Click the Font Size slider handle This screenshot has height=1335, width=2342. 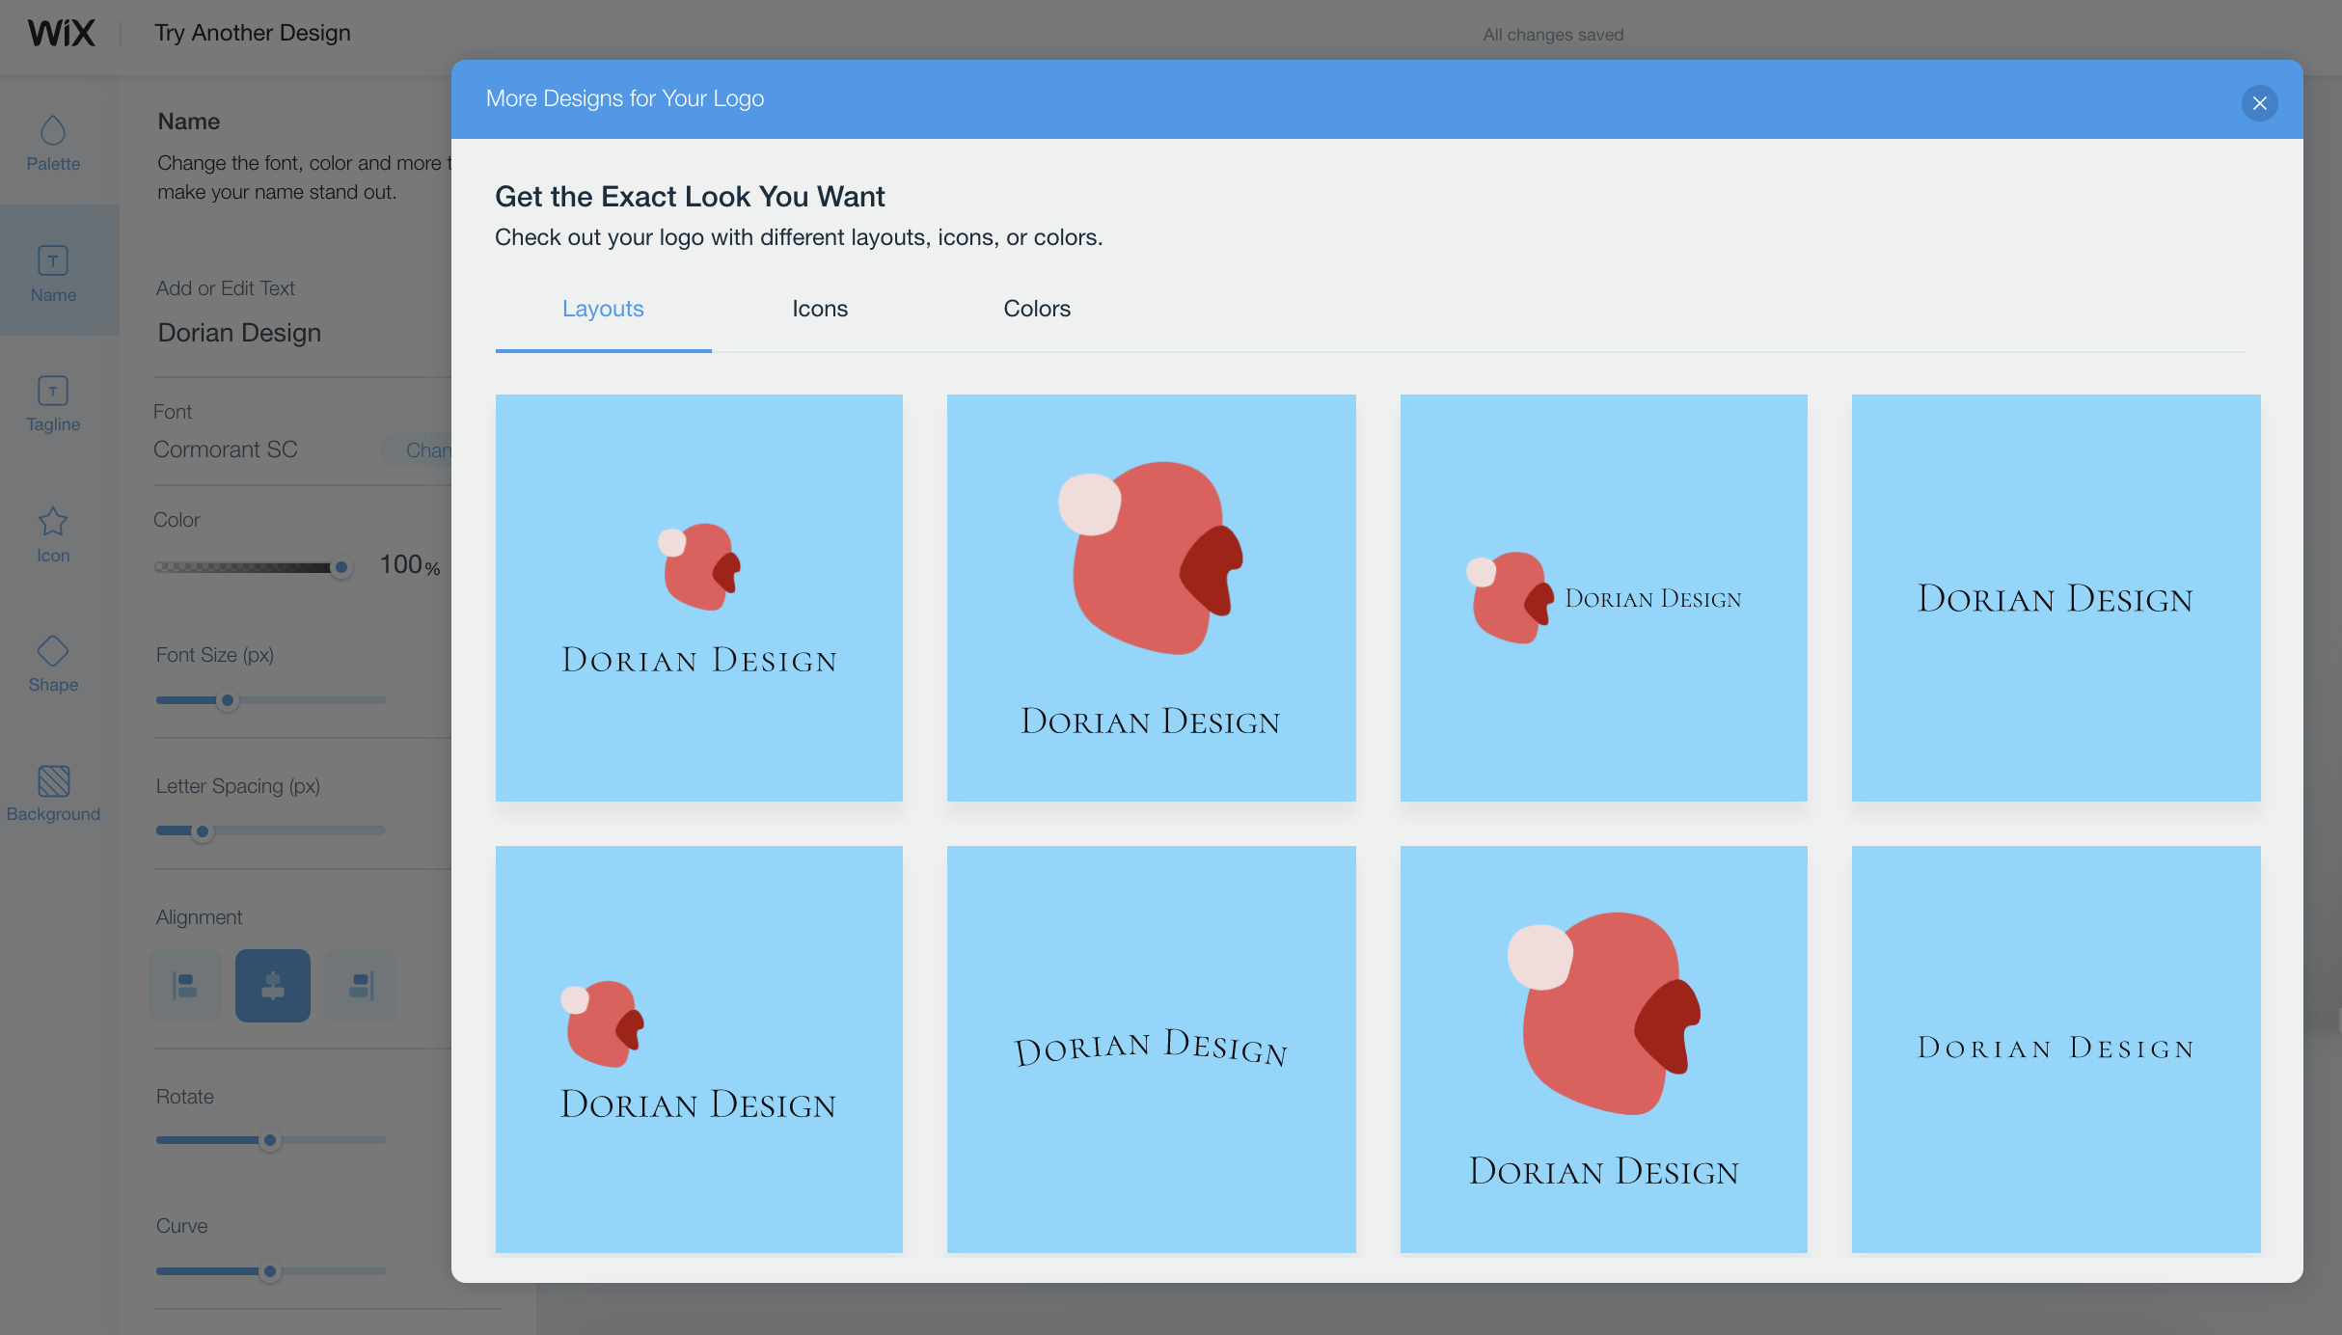coord(228,700)
